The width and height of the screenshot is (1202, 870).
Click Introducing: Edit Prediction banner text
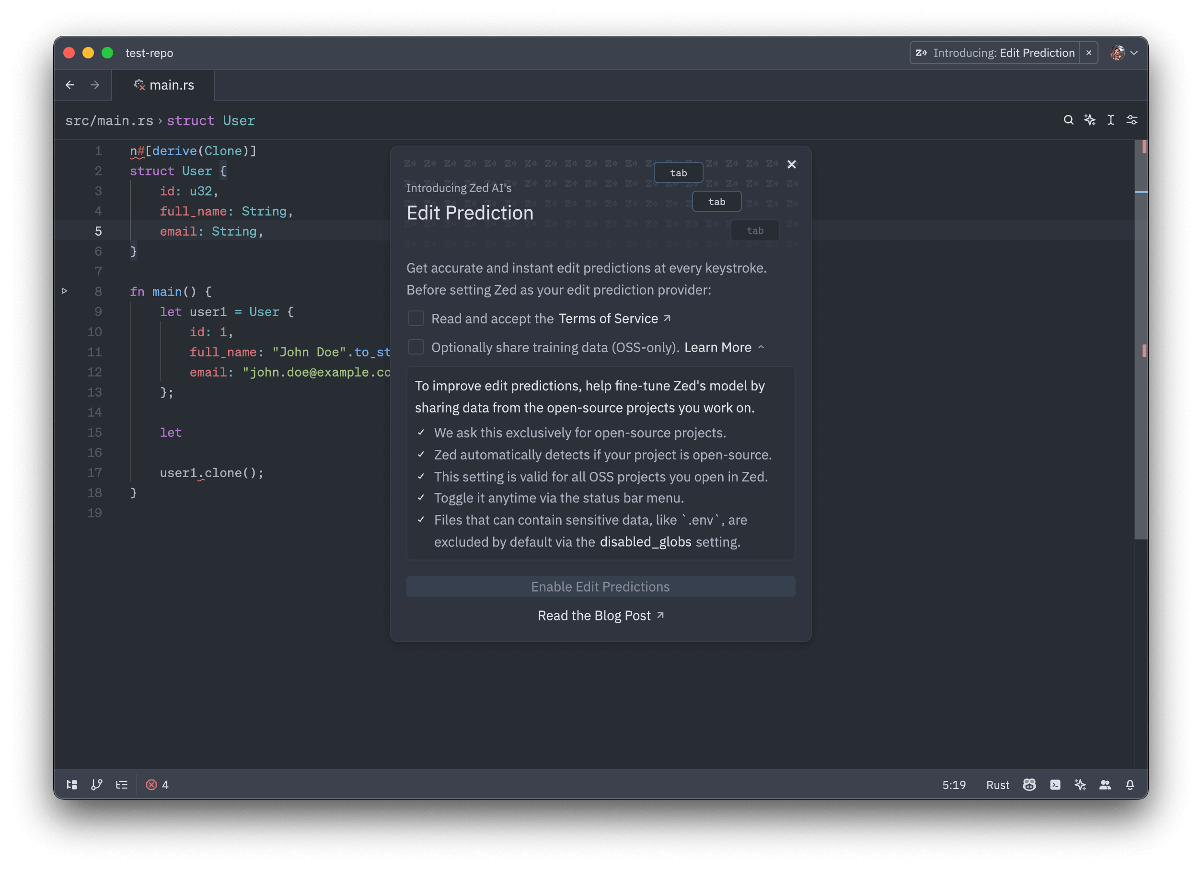point(1004,53)
